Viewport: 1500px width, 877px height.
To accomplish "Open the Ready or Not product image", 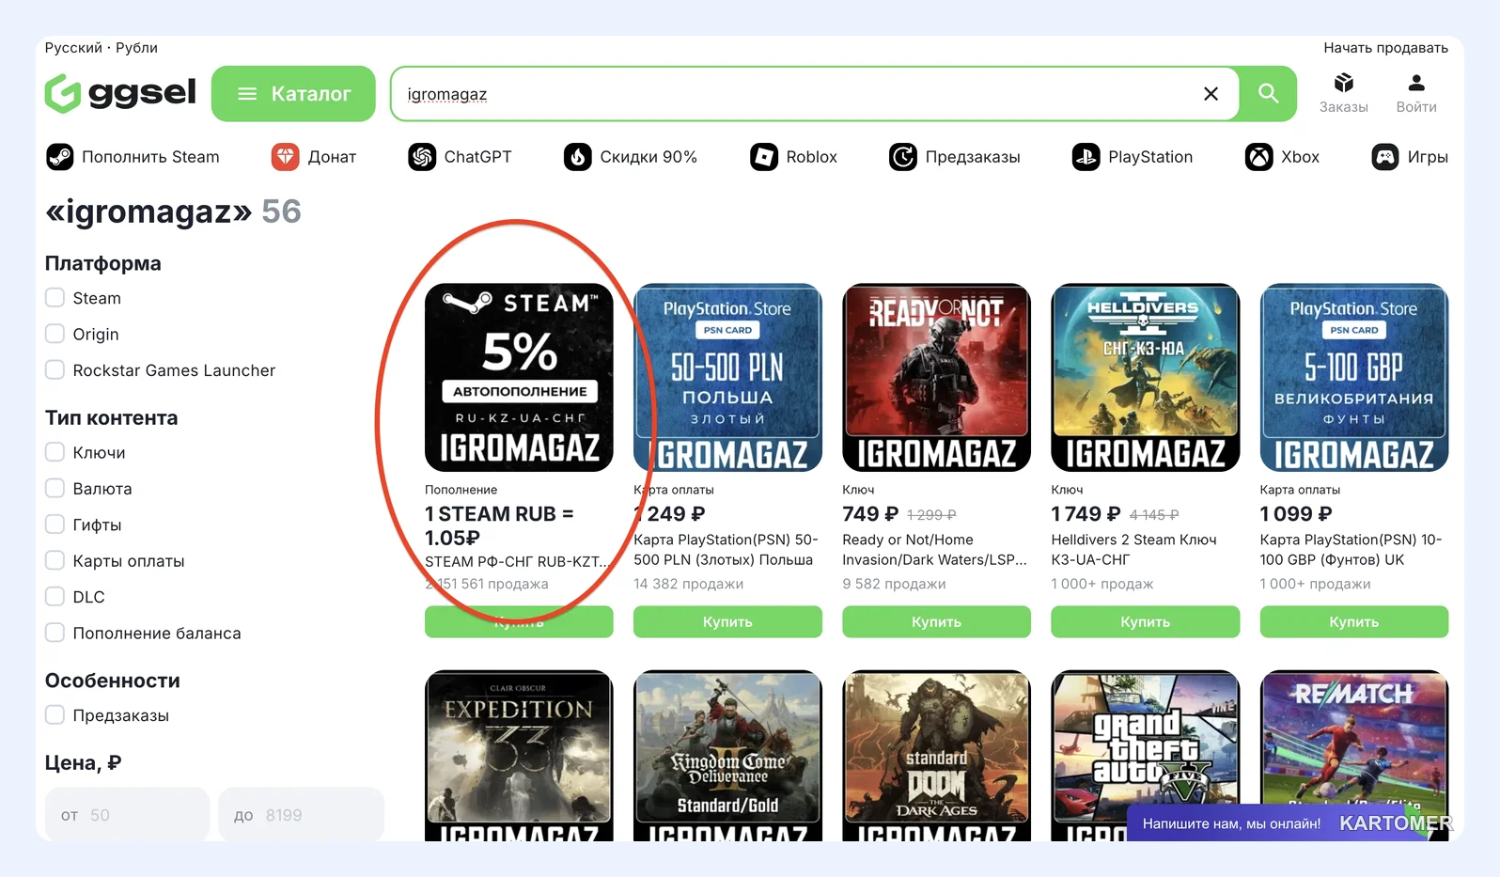I will coord(936,377).
